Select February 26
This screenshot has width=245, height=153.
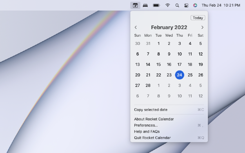(200, 75)
